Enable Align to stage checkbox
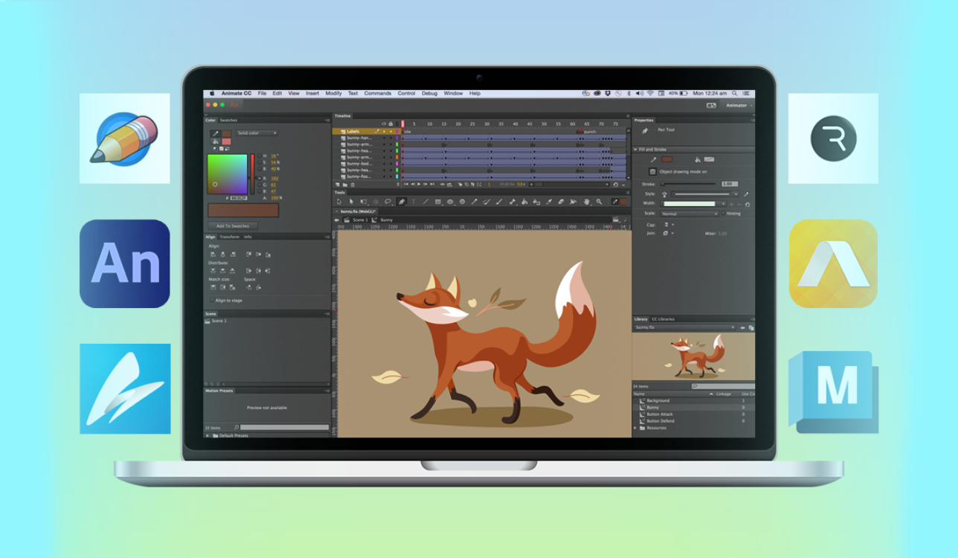Screen dimensions: 958x558 pyautogui.click(x=210, y=301)
